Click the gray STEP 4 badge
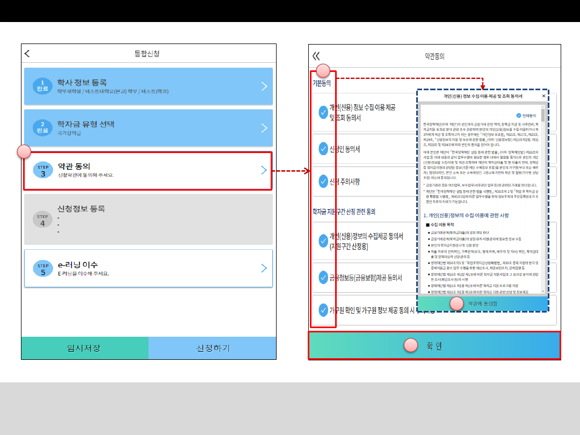Image resolution: width=580 pixels, height=435 pixels. (x=43, y=220)
